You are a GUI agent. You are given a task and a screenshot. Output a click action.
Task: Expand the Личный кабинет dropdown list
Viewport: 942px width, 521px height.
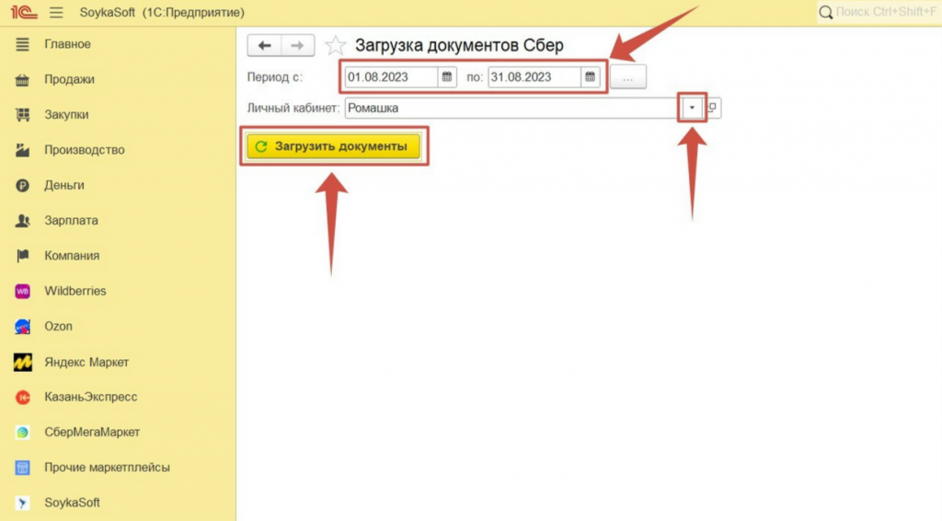click(x=692, y=108)
